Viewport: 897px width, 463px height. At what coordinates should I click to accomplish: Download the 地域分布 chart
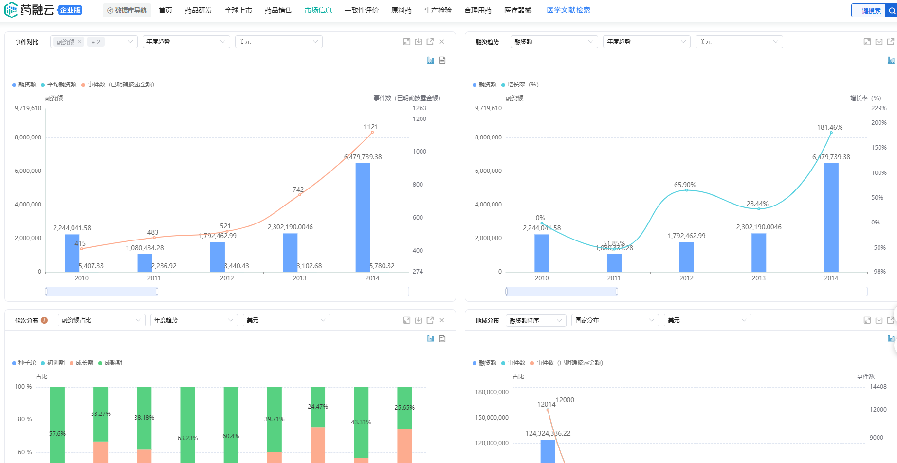pyautogui.click(x=879, y=320)
